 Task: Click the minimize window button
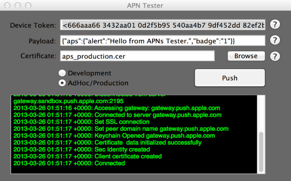coord(18,5)
